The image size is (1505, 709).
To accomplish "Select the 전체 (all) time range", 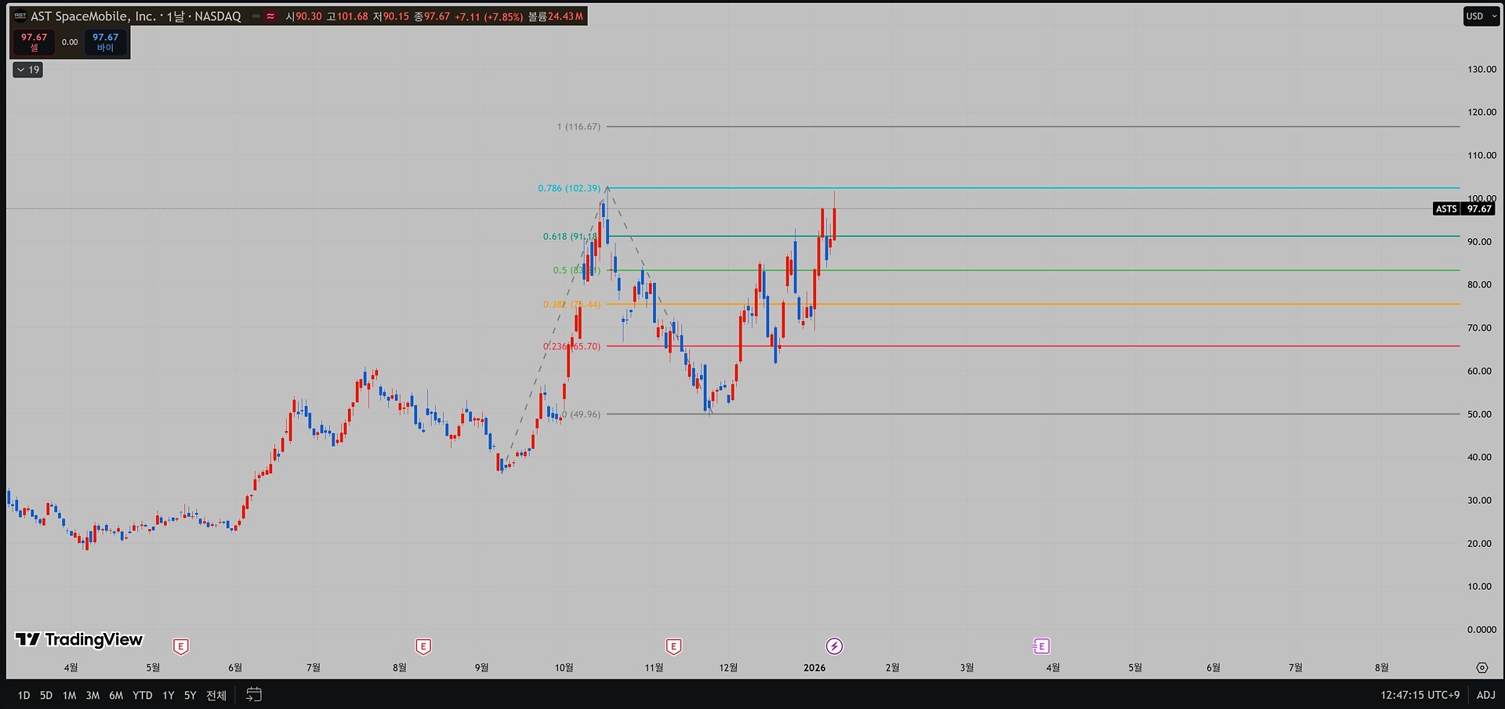I will (x=216, y=695).
